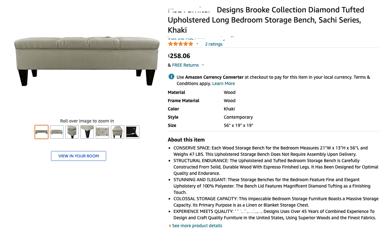
Task: Select the black open-lid hinge thumbnail
Action: coord(133,132)
